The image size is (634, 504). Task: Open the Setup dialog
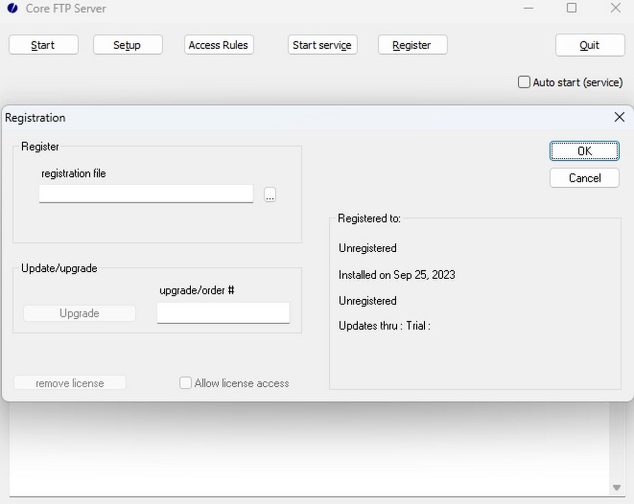127,45
